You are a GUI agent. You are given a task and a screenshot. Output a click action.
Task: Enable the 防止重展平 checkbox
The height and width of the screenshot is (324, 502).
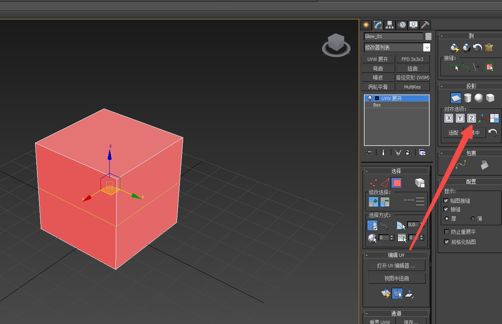coord(446,232)
